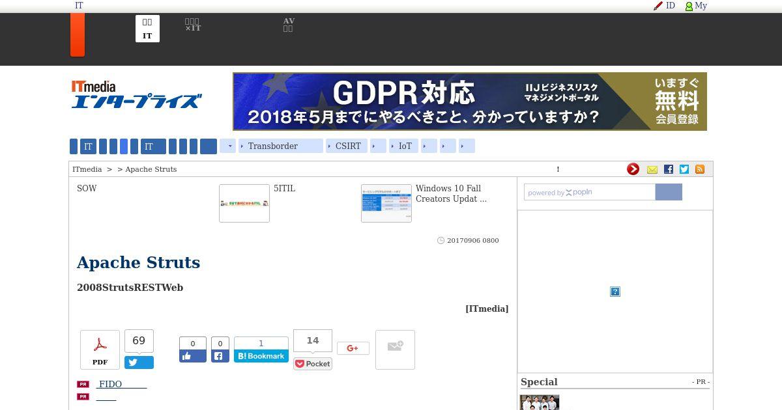Click the blue search button beside popIn field

[x=669, y=192]
